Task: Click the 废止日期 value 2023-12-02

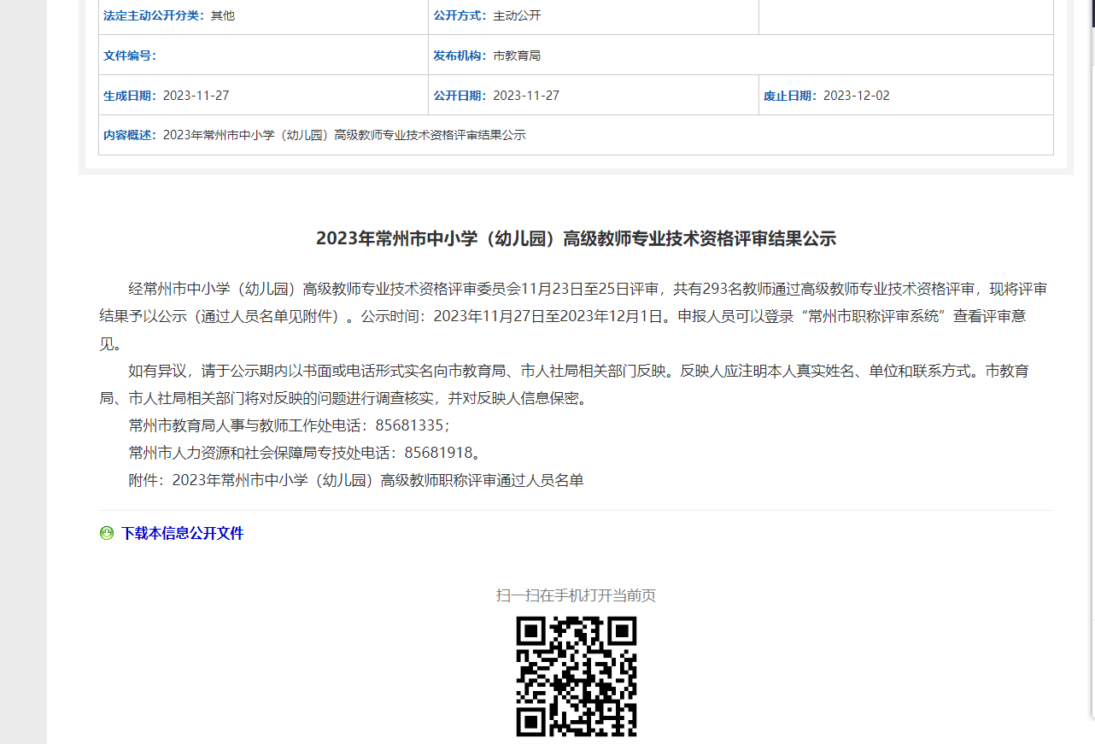Action: tap(856, 96)
